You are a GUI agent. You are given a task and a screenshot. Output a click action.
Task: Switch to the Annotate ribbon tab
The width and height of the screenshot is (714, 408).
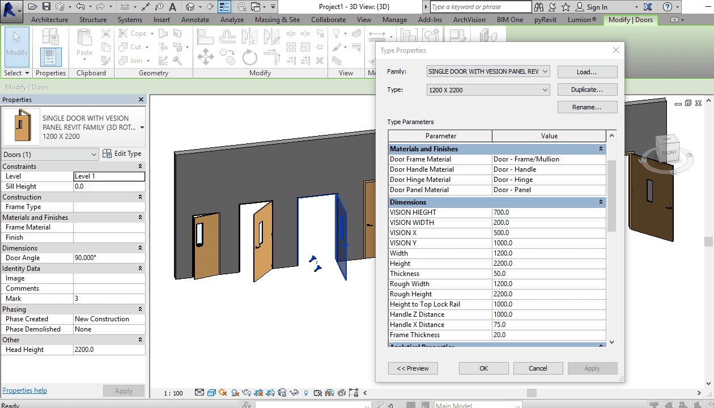195,20
